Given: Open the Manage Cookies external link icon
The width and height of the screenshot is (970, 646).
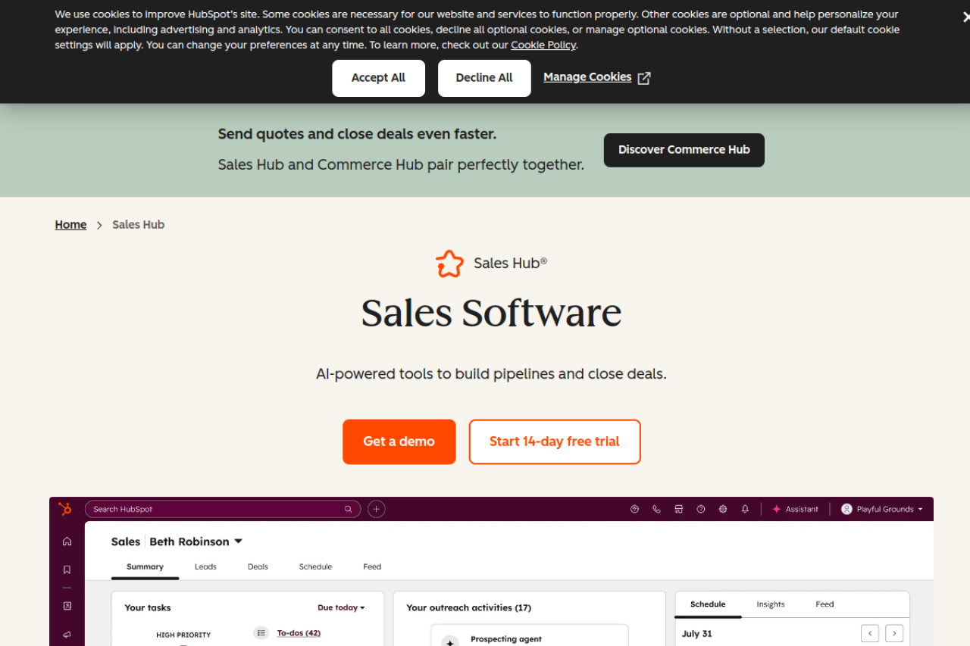Looking at the screenshot, I should coord(644,78).
